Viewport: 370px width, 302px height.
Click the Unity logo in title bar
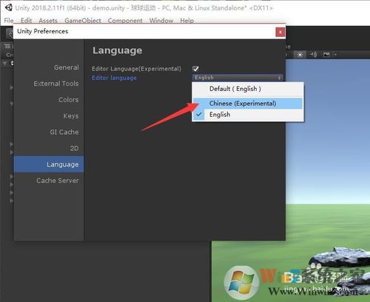click(x=8, y=7)
